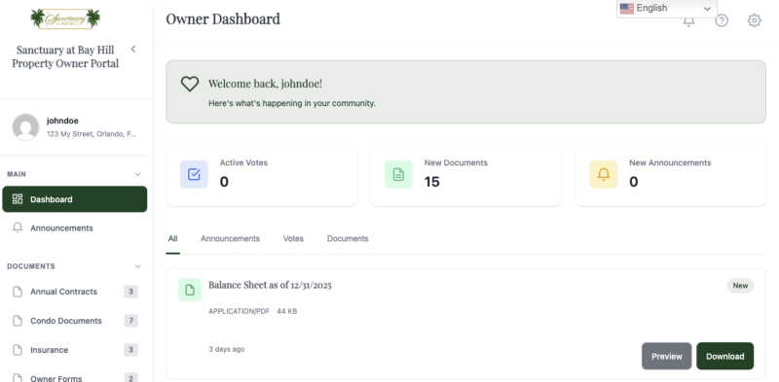Collapse the MAIN section chevron
779x382 pixels.
[x=137, y=175]
